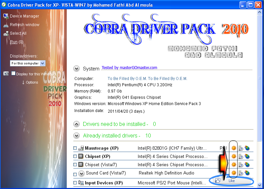
Task: Click the Chipset (Vista/7) label
Action: tap(101, 165)
